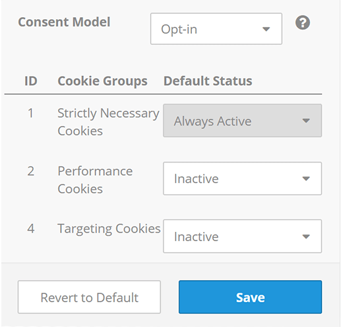Image resolution: width=341 pixels, height=327 pixels.
Task: Open the Always Active status dropdown
Action: point(242,121)
